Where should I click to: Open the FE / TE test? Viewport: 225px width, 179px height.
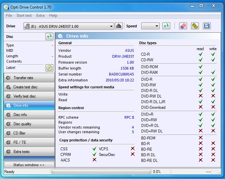[29, 142]
